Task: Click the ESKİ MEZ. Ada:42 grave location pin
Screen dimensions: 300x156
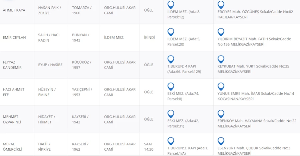Action: pos(171,114)
